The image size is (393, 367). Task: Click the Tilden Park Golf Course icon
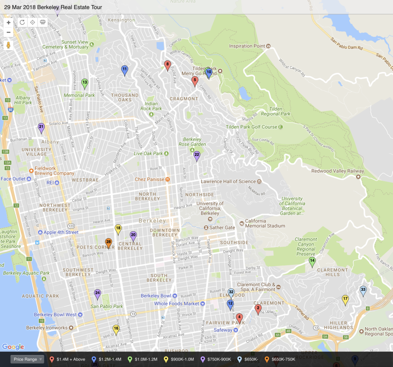(281, 127)
